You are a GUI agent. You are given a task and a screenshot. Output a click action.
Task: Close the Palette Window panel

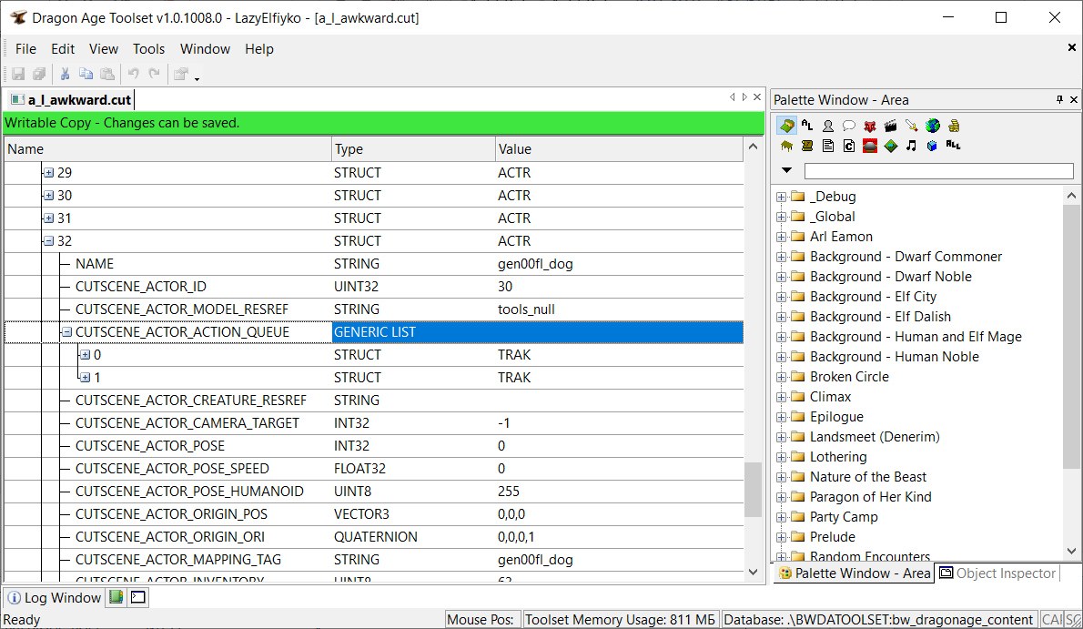point(1074,99)
